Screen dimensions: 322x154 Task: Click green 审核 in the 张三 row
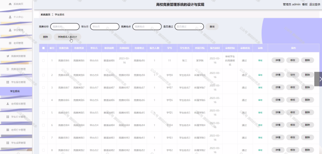[x=260, y=60]
